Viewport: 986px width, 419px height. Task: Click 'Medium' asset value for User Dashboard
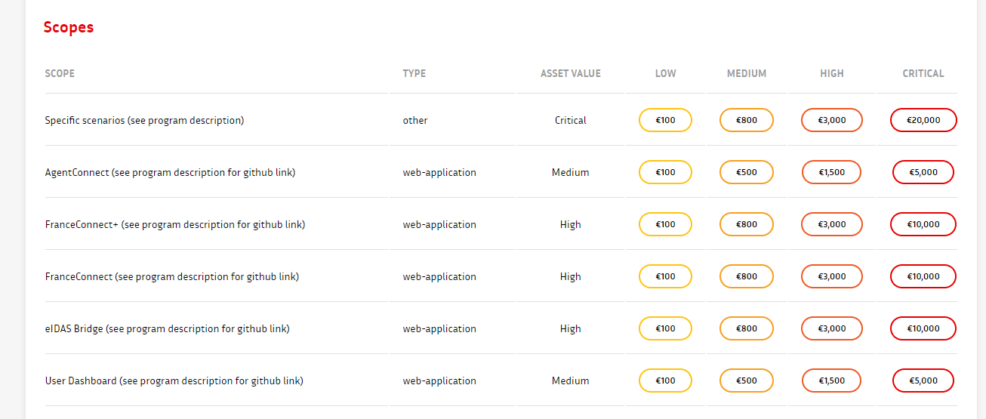pyautogui.click(x=571, y=380)
